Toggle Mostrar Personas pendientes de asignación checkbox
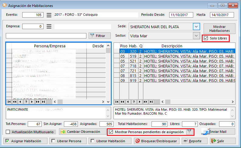This screenshot has height=148, width=241. tap(111, 132)
